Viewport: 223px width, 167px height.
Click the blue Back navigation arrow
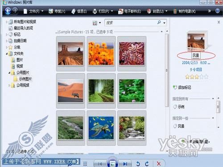[8, 11]
